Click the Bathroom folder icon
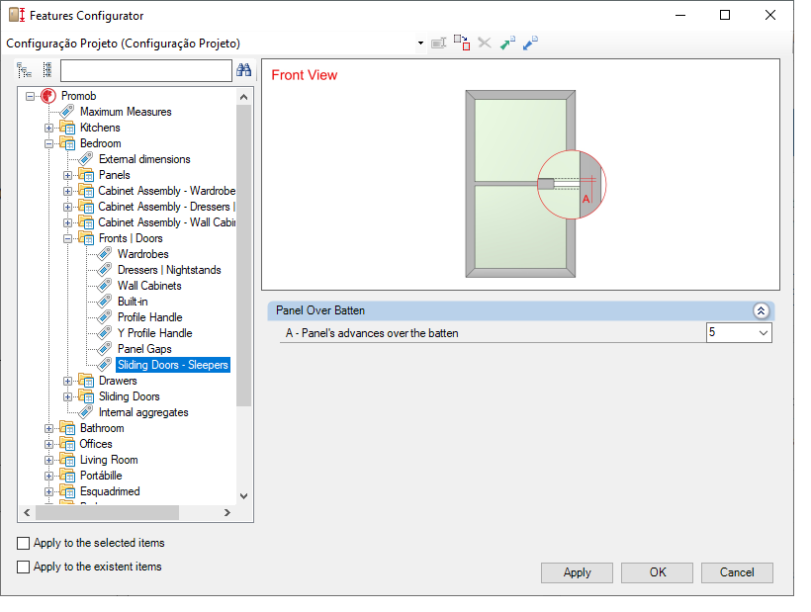The width and height of the screenshot is (811, 612). tap(67, 428)
